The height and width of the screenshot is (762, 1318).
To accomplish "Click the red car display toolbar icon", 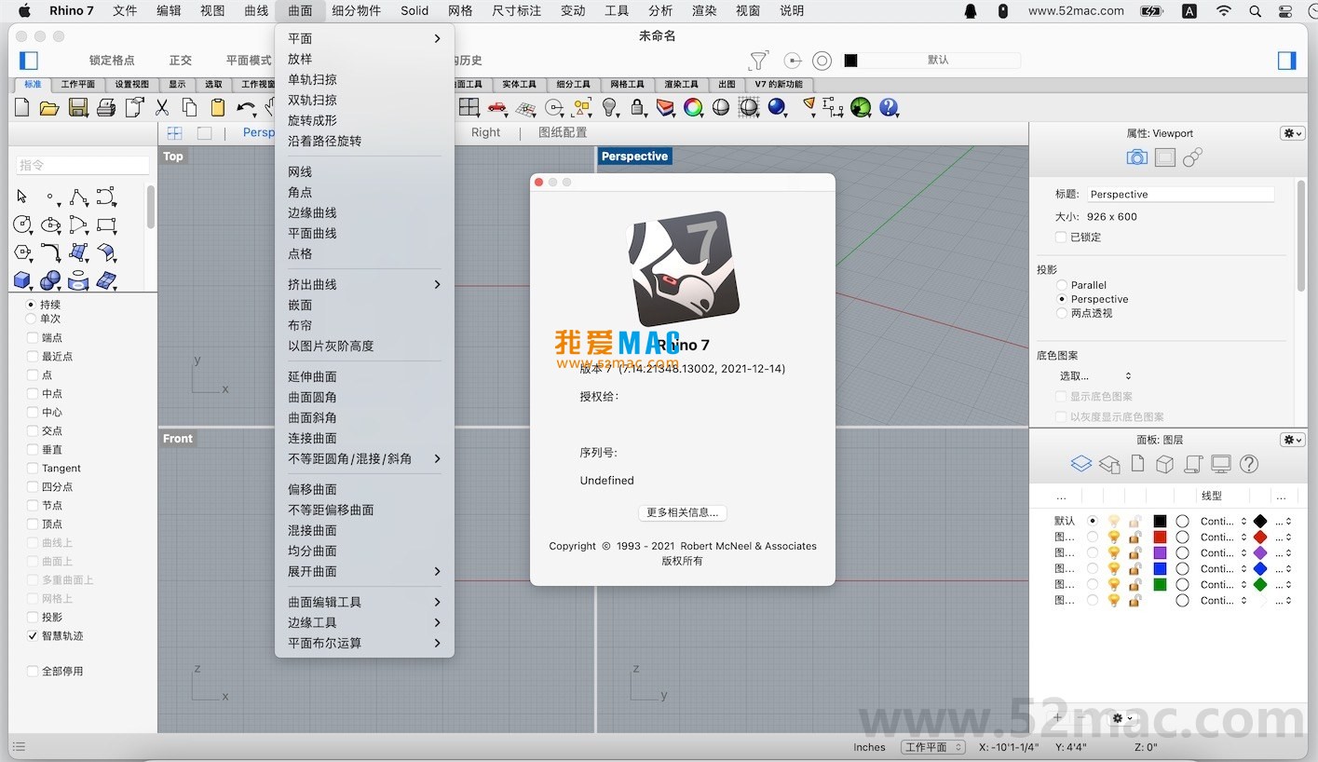I will (497, 108).
